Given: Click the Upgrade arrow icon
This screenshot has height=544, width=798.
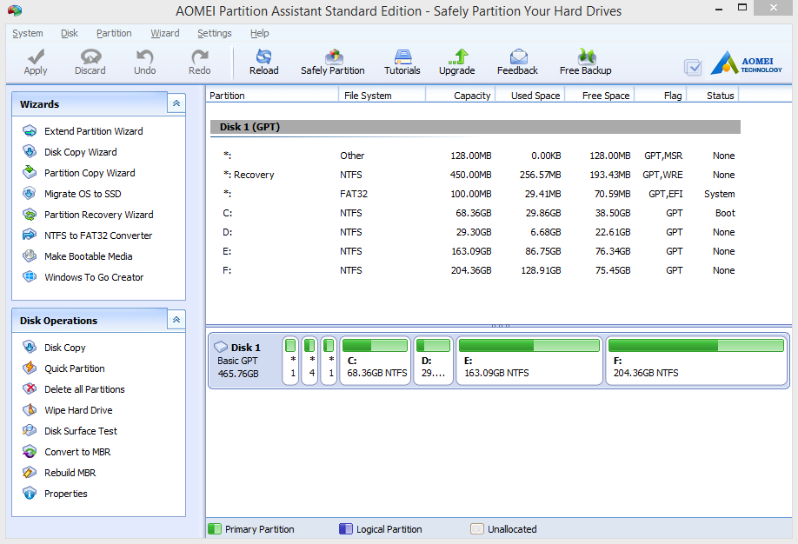Looking at the screenshot, I should pyautogui.click(x=458, y=56).
